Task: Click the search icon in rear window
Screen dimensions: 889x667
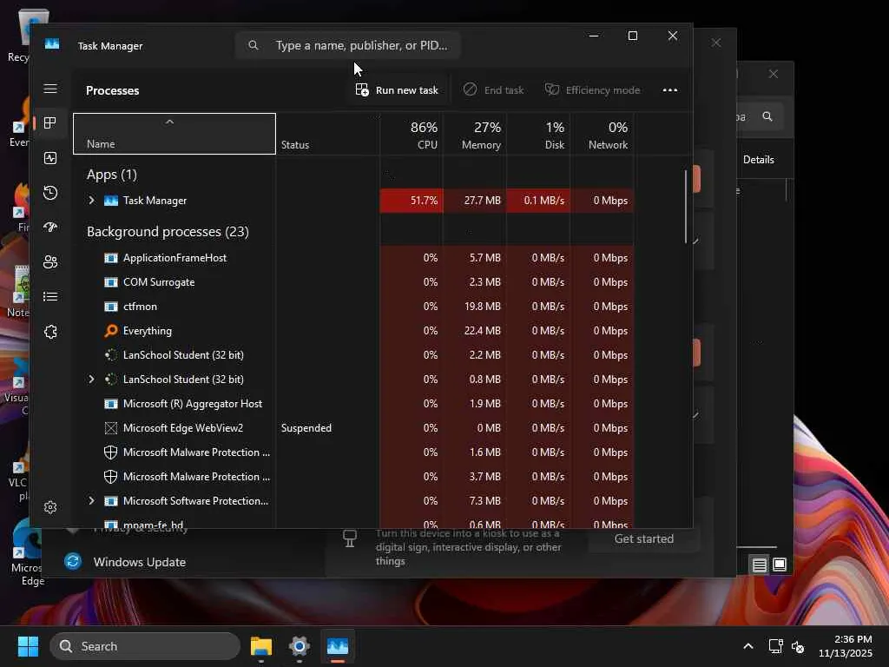Action: point(767,117)
